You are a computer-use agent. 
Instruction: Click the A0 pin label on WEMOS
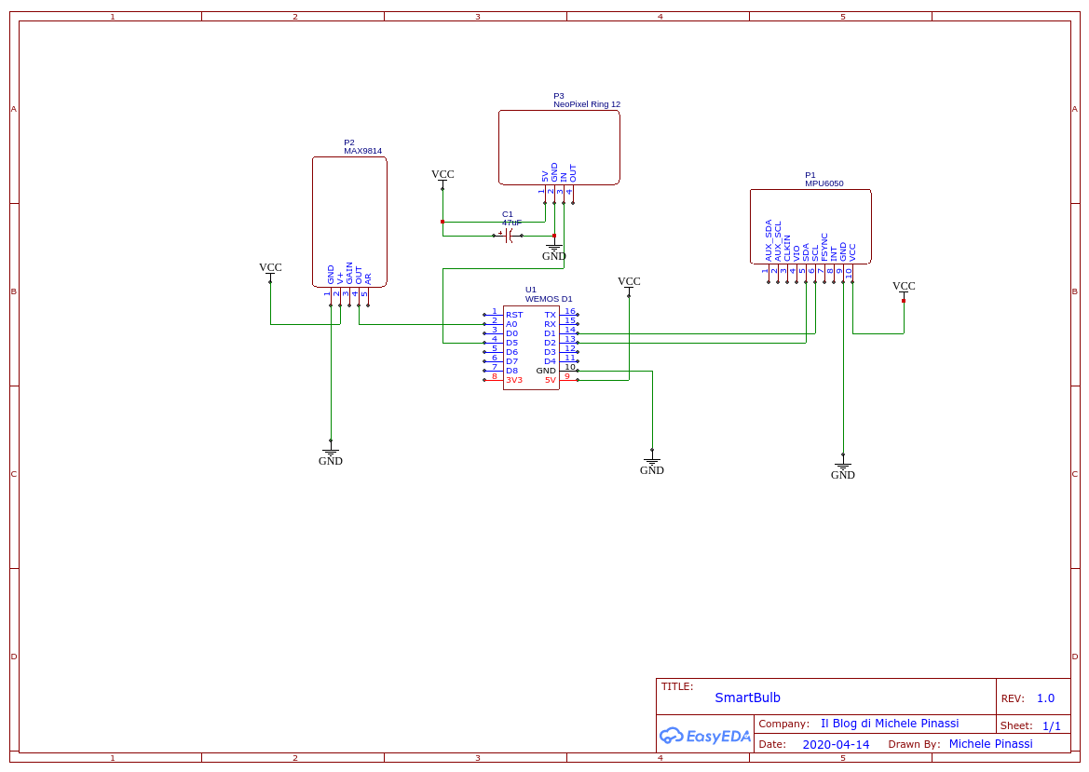[511, 324]
